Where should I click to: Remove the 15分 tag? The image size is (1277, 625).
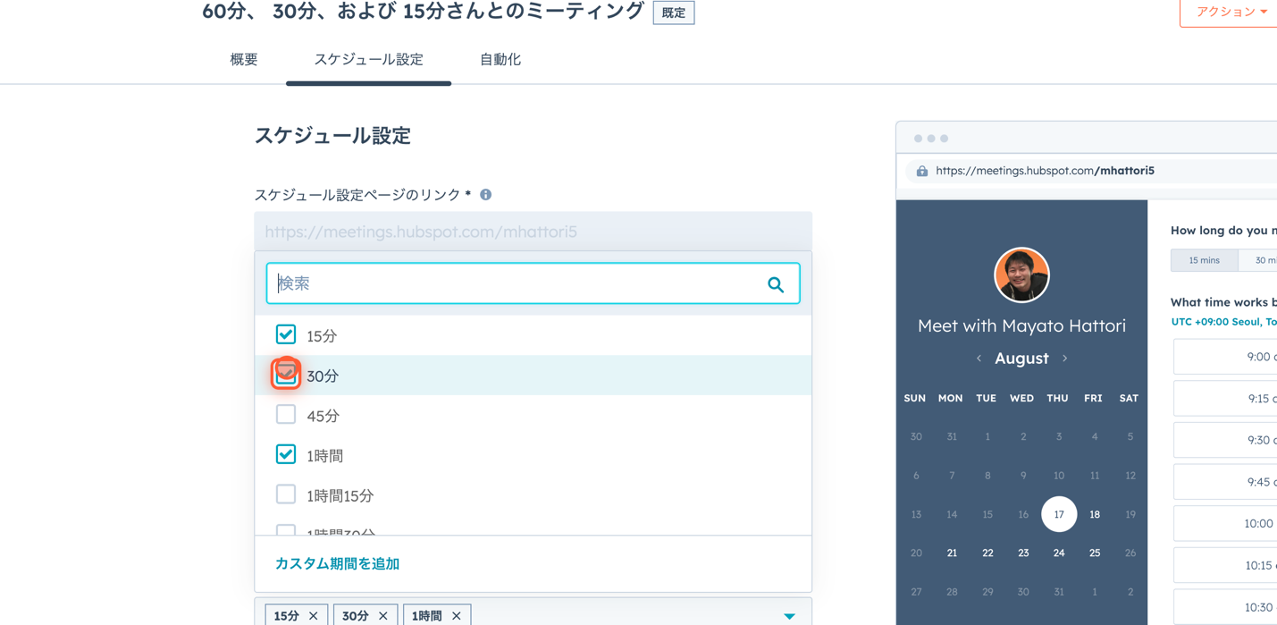pyautogui.click(x=314, y=616)
